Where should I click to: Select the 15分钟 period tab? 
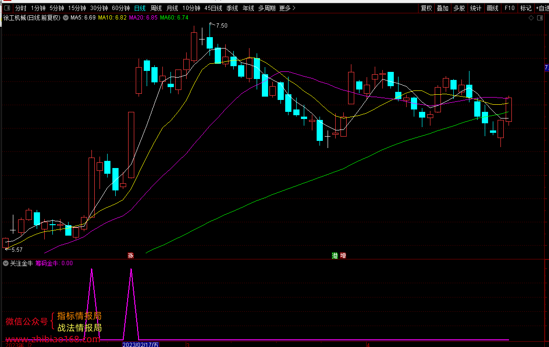point(77,8)
